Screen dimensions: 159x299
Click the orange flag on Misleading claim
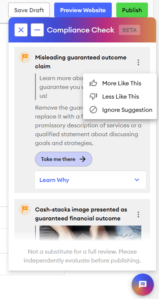click(25, 57)
